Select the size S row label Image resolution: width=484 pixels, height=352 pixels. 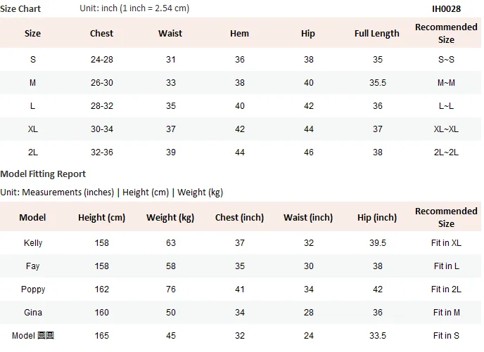coord(33,60)
